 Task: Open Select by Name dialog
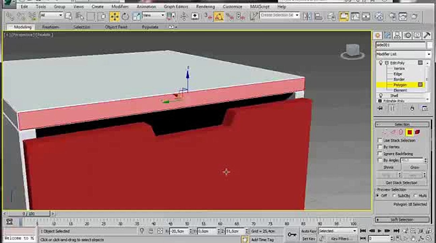click(x=80, y=16)
